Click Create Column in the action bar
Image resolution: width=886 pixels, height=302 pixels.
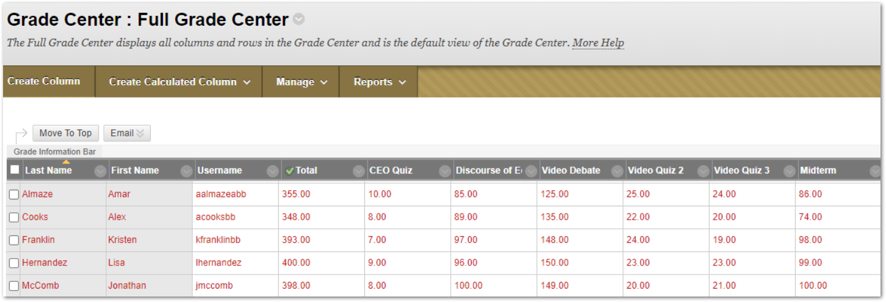coord(44,81)
